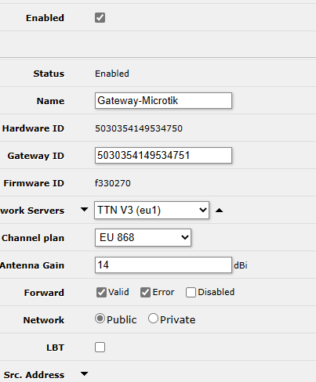
Task: Click the Firmware ID value f330270
Action: coord(113,183)
